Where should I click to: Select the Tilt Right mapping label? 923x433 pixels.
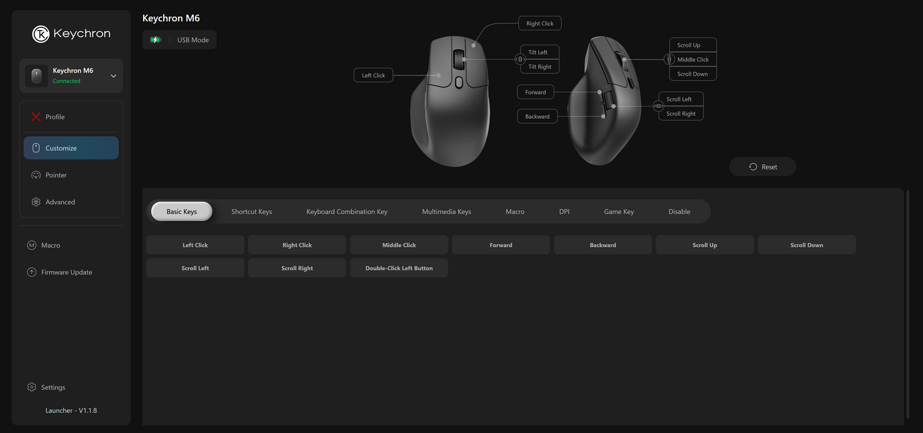[540, 67]
